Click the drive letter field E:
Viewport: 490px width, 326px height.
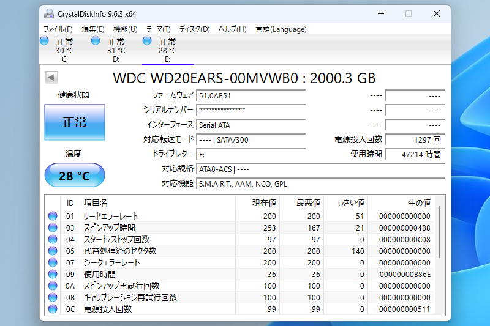pos(251,154)
